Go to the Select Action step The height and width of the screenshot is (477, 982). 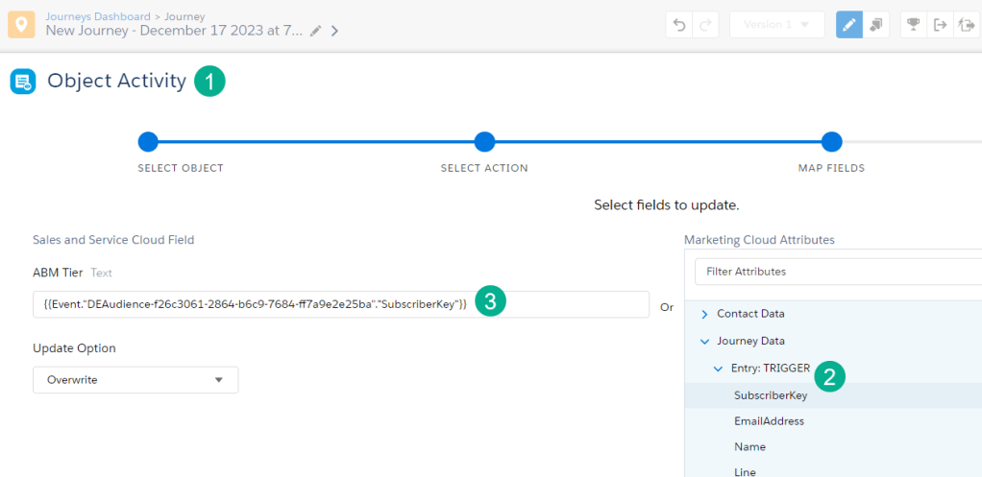[x=484, y=142]
